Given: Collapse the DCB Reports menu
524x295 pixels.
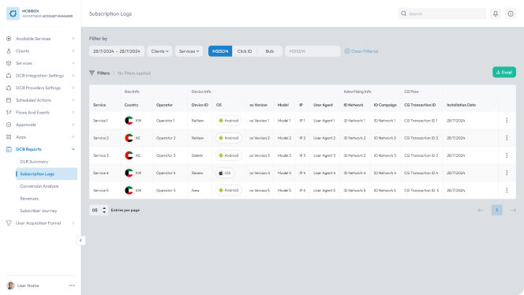Looking at the screenshot, I should (x=73, y=149).
